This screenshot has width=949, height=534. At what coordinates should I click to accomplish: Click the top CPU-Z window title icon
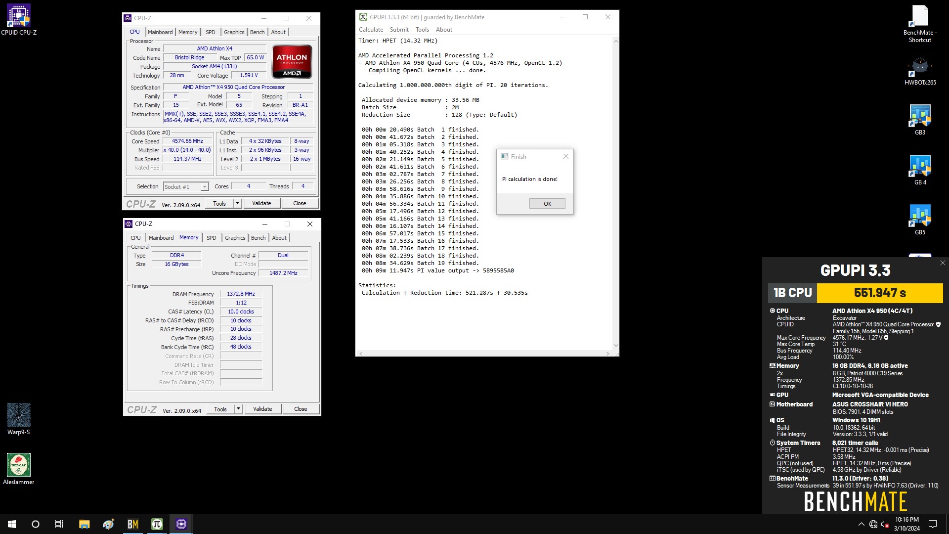pyautogui.click(x=128, y=18)
